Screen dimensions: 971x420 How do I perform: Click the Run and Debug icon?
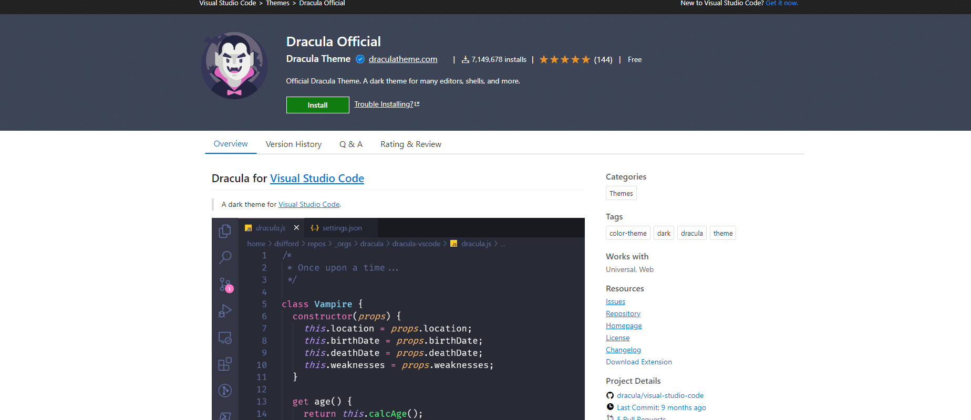(x=225, y=311)
